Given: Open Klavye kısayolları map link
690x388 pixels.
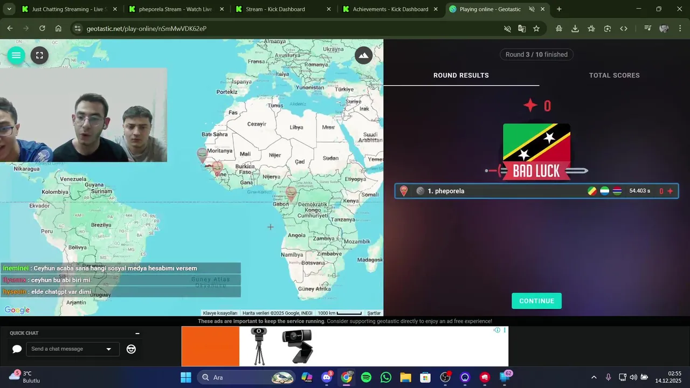Looking at the screenshot, I should point(220,313).
